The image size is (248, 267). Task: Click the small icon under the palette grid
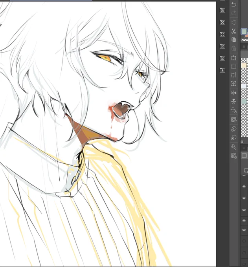[x=242, y=142]
